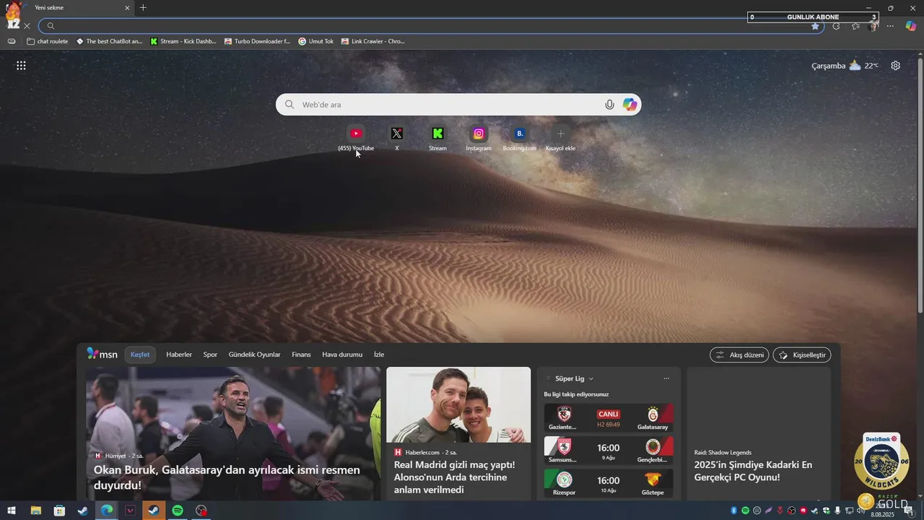Open the Stream Kick shortcut tile
The image size is (924, 520).
[437, 137]
